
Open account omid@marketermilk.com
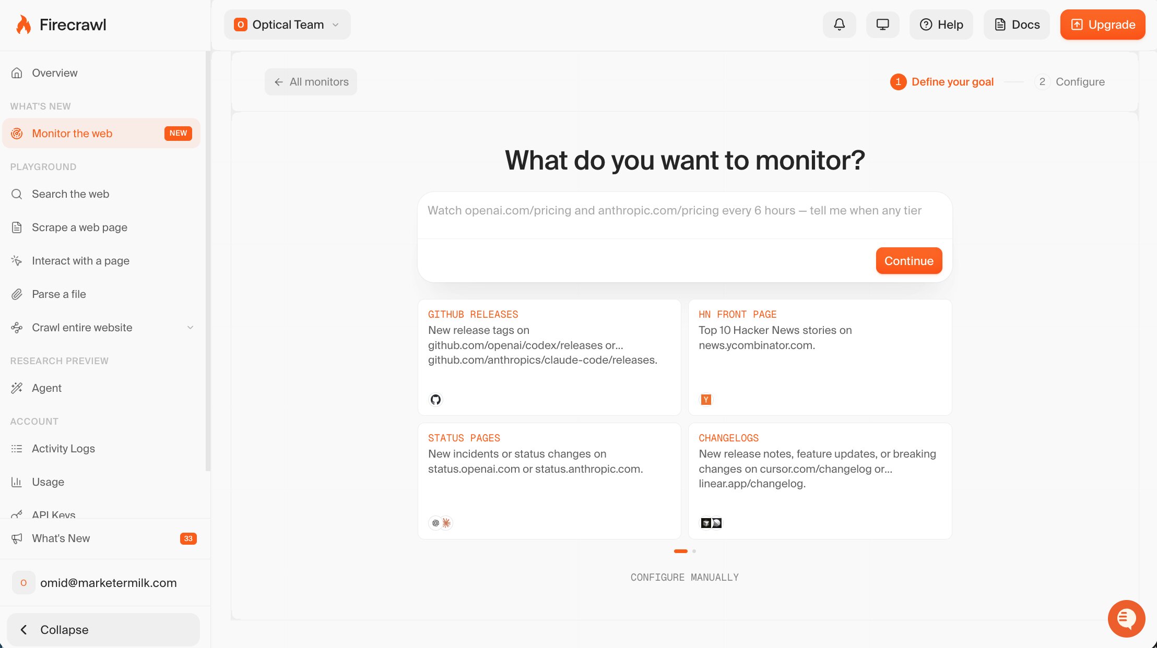click(104, 583)
